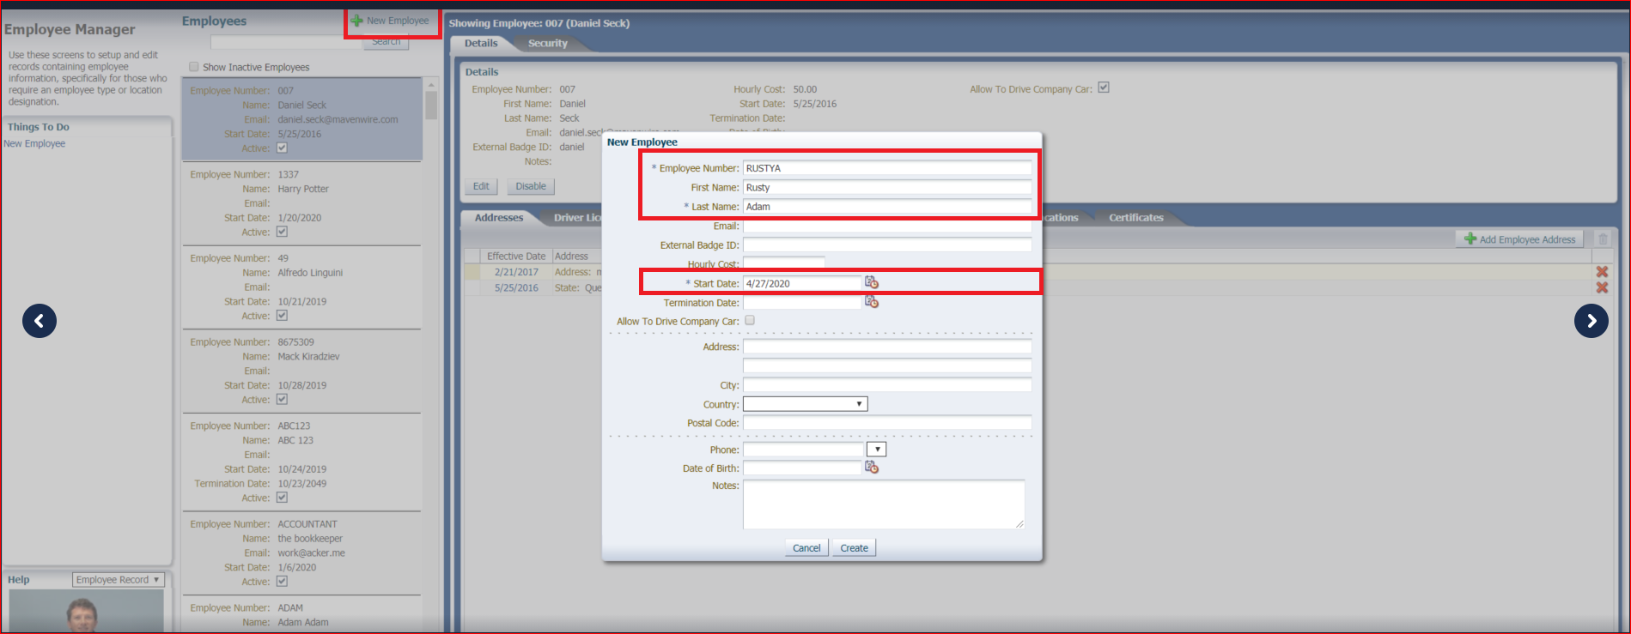Click the Last Name input field
This screenshot has width=1631, height=634.
click(887, 207)
